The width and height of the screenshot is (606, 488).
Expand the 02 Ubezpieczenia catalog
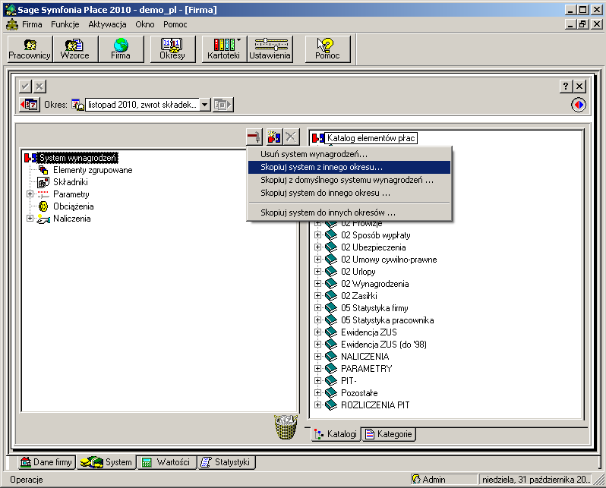317,247
